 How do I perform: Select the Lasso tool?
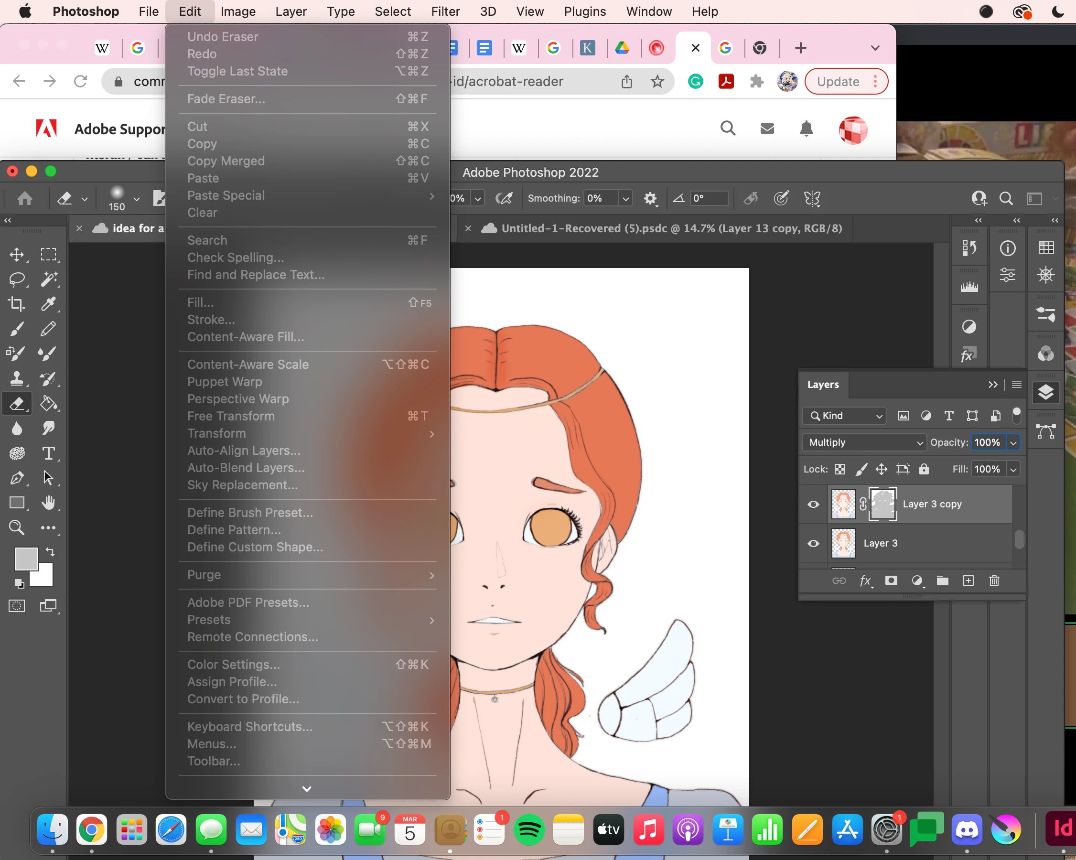[x=16, y=279]
